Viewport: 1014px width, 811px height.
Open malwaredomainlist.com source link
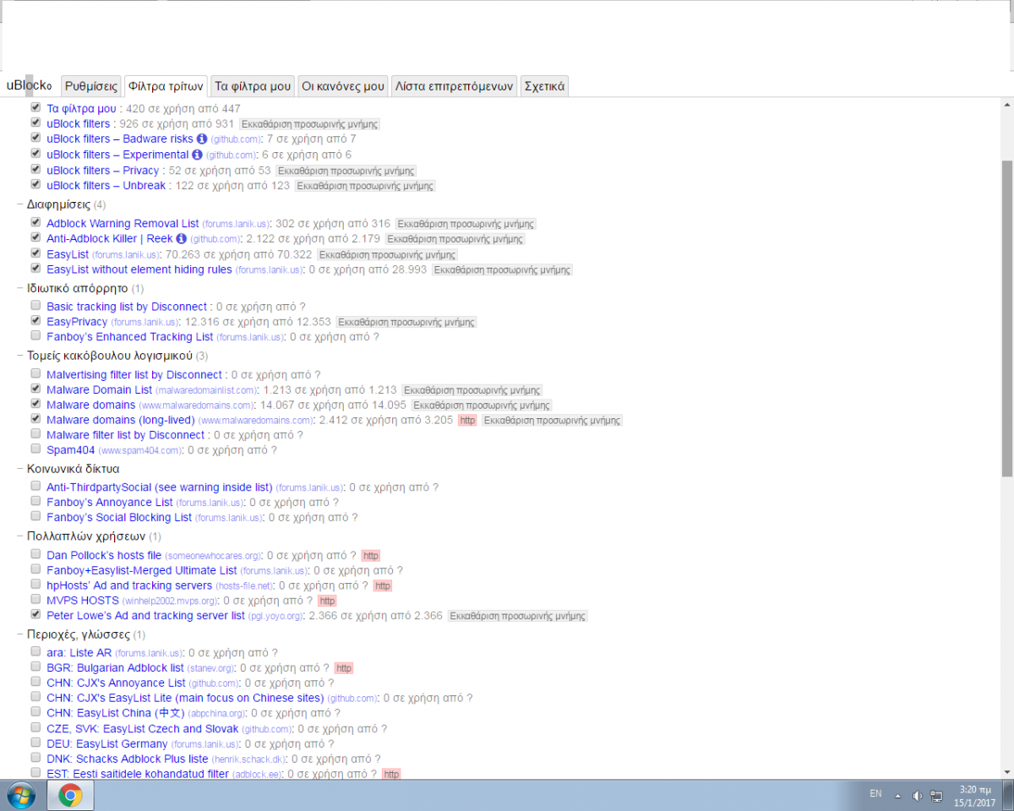(207, 390)
